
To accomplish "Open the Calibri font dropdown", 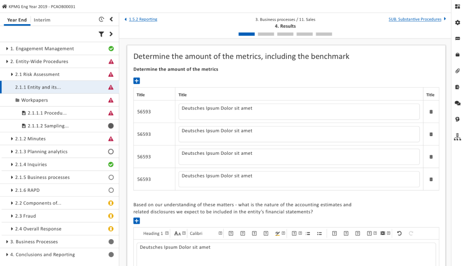I will click(x=205, y=234).
